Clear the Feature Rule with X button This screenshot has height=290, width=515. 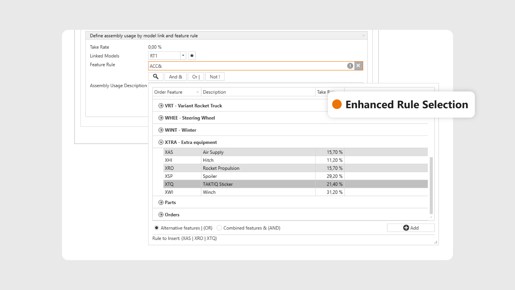click(x=358, y=66)
